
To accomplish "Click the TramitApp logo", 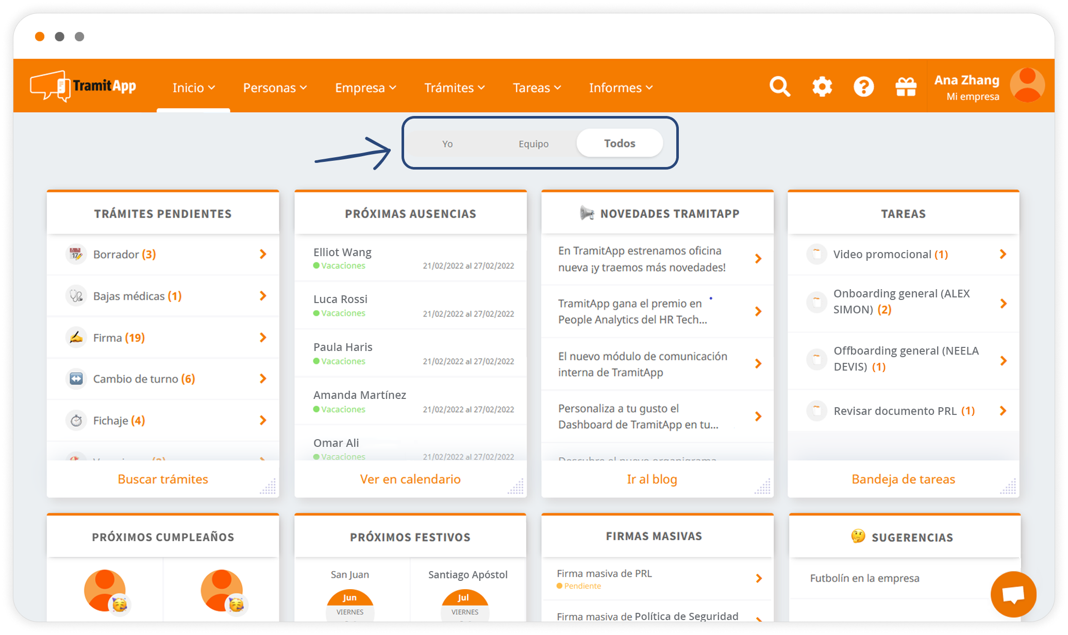I will (x=84, y=86).
